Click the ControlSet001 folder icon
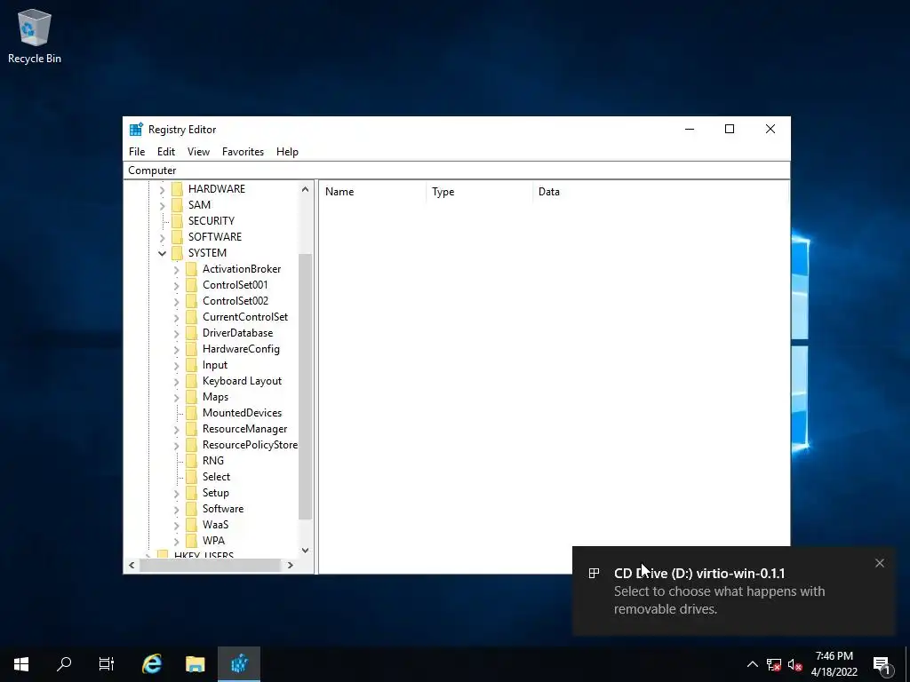 (x=192, y=285)
